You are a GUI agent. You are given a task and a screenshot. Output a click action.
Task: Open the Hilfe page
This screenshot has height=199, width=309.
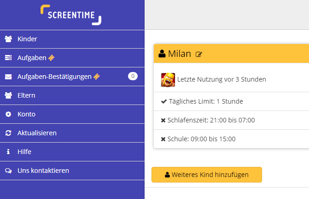coord(72,152)
